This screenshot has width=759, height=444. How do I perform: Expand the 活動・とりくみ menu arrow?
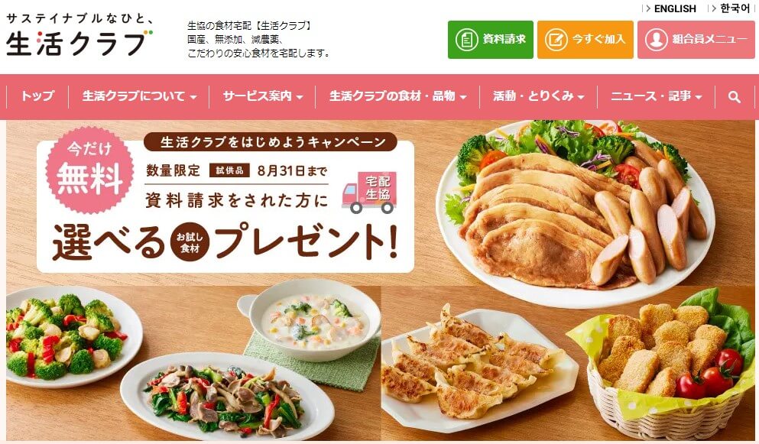tap(580, 97)
